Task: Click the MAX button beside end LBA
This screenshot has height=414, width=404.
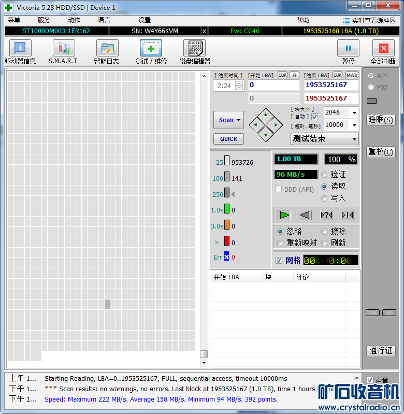Action: pos(352,75)
